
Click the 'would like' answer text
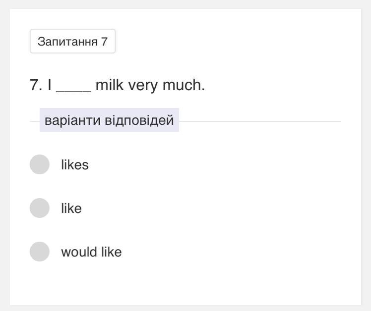tap(91, 252)
